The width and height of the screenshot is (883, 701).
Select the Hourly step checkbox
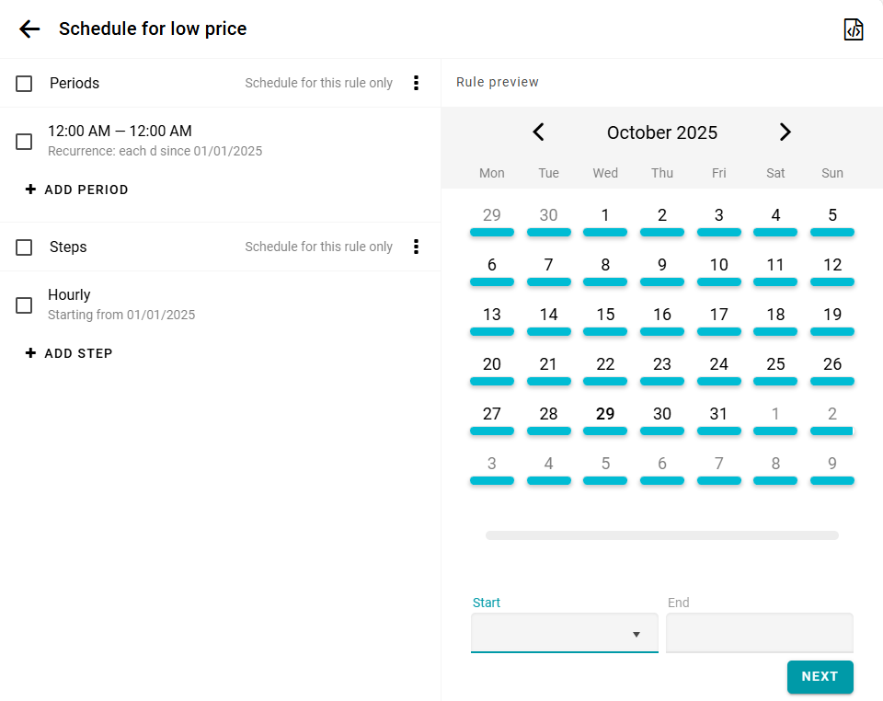click(x=24, y=305)
